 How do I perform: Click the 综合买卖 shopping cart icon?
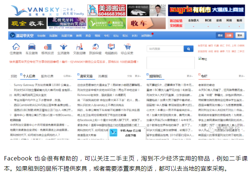tap(127, 47)
